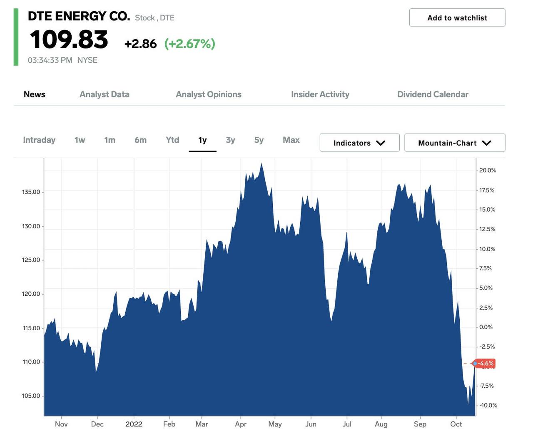Open the Dividend Calendar tab
533x443 pixels.
click(x=433, y=94)
